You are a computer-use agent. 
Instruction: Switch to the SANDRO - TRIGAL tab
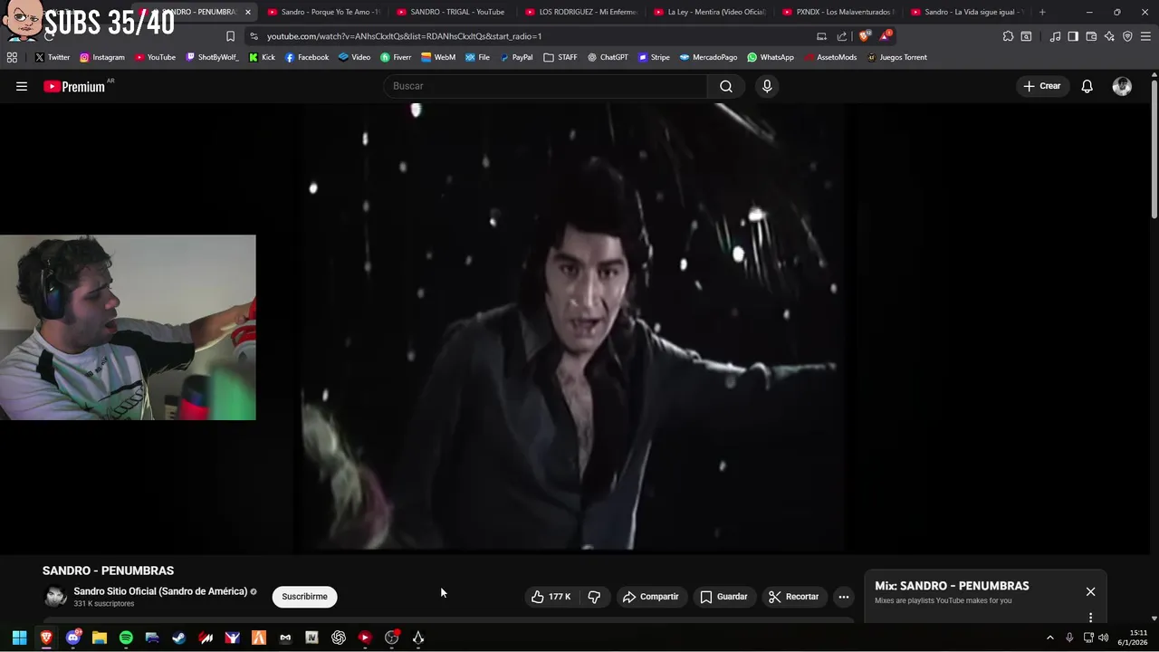point(453,12)
